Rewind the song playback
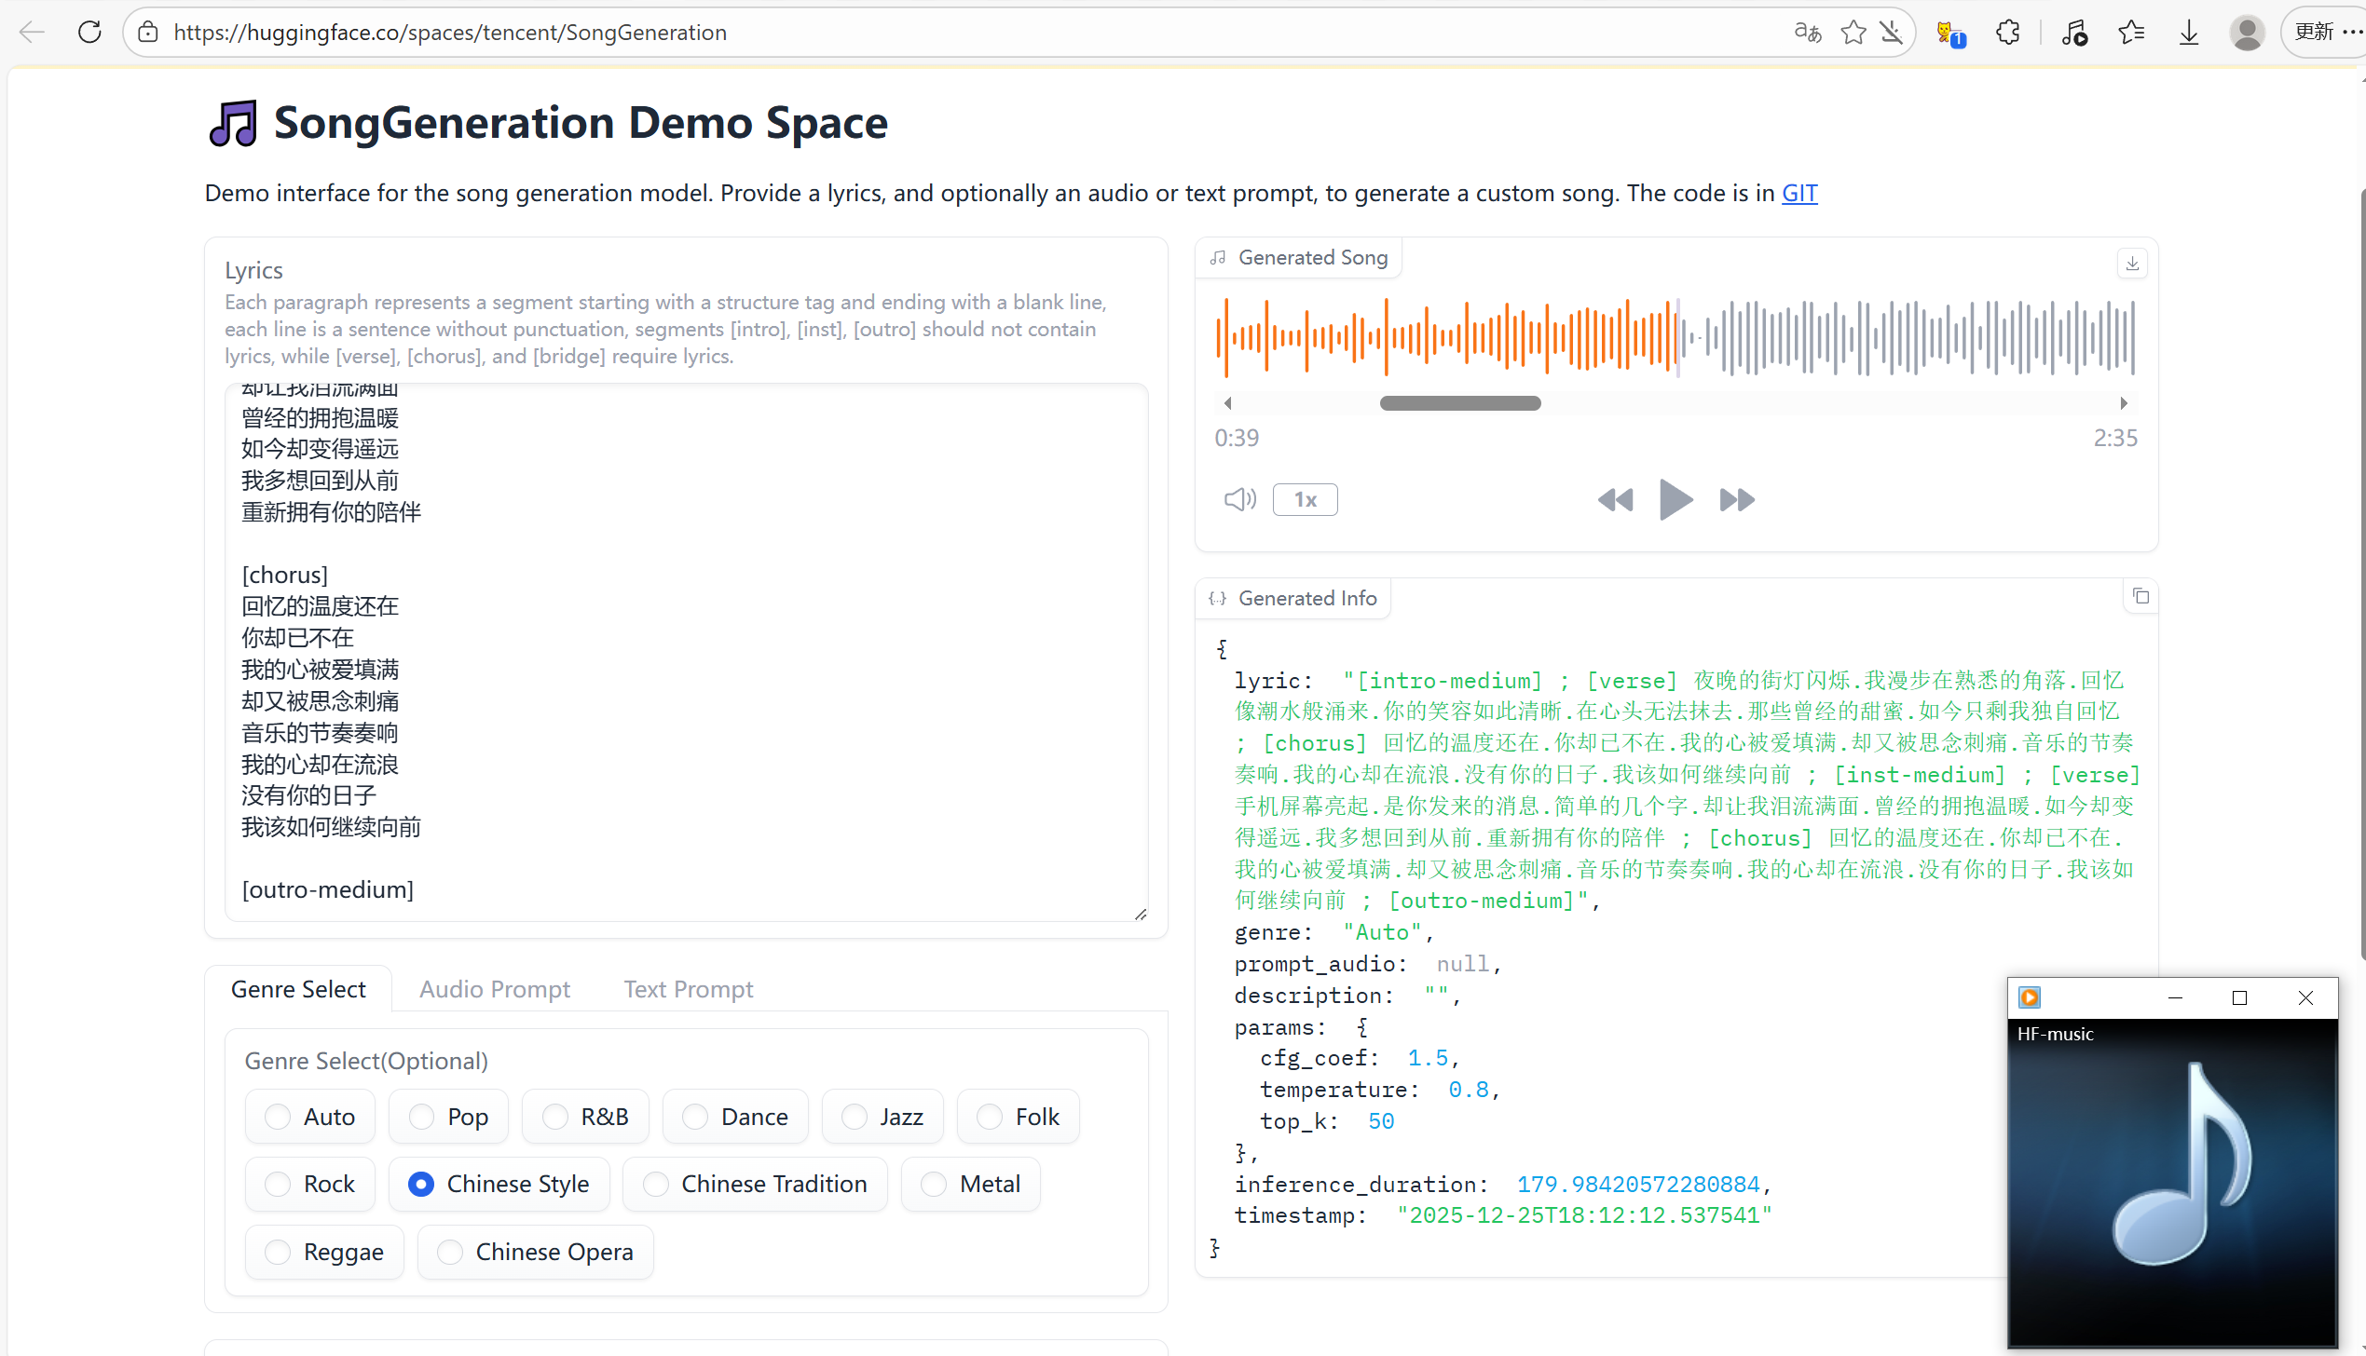Viewport: 2366px width, 1356px height. [1615, 500]
